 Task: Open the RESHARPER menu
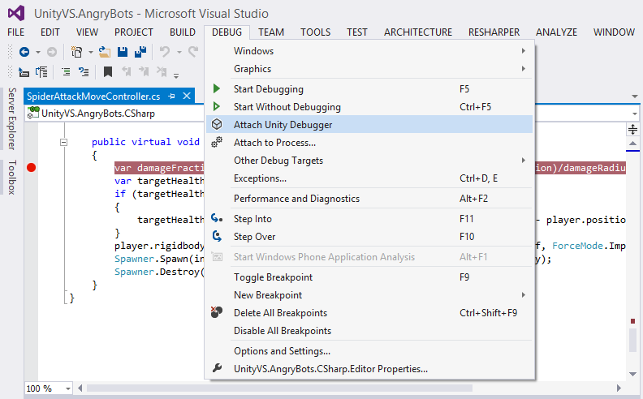pos(494,32)
